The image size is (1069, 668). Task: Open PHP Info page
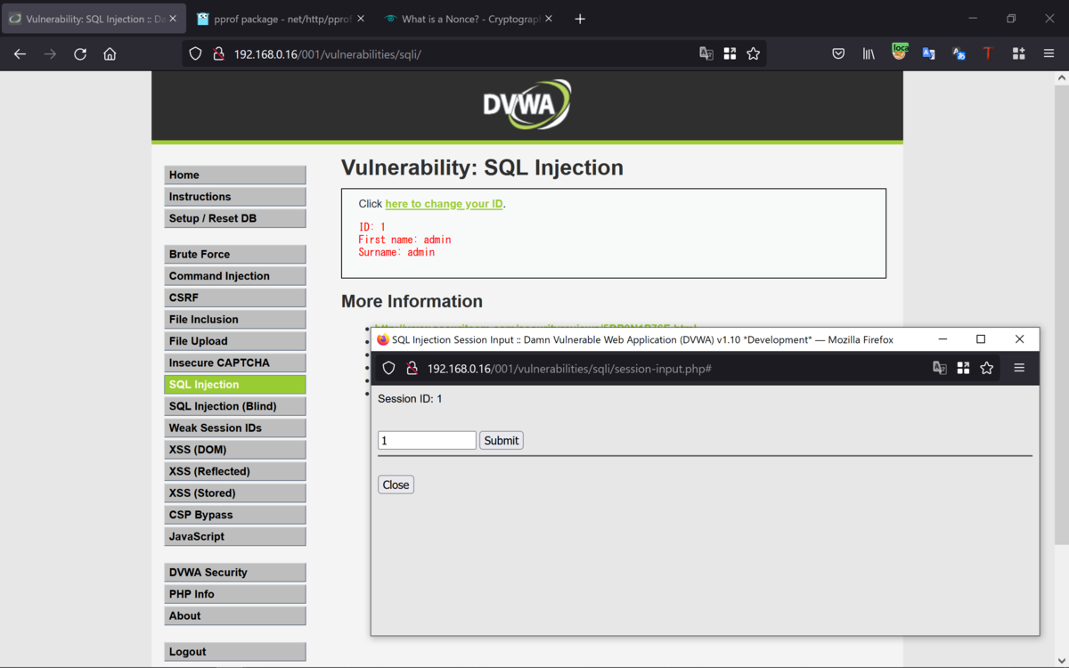click(235, 594)
